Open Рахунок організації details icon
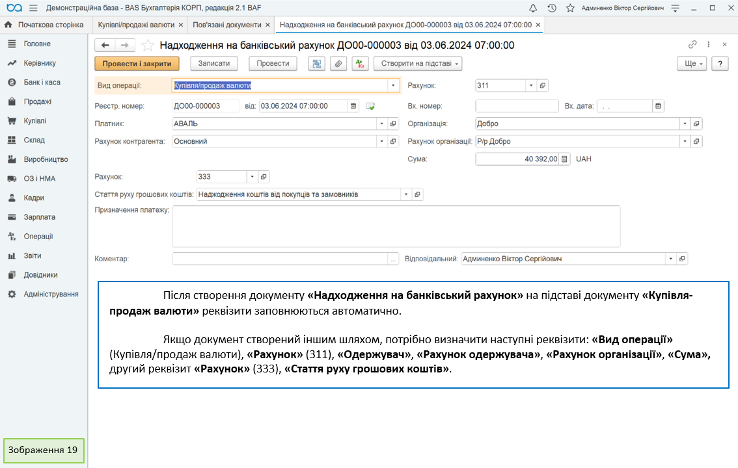 [x=696, y=142]
